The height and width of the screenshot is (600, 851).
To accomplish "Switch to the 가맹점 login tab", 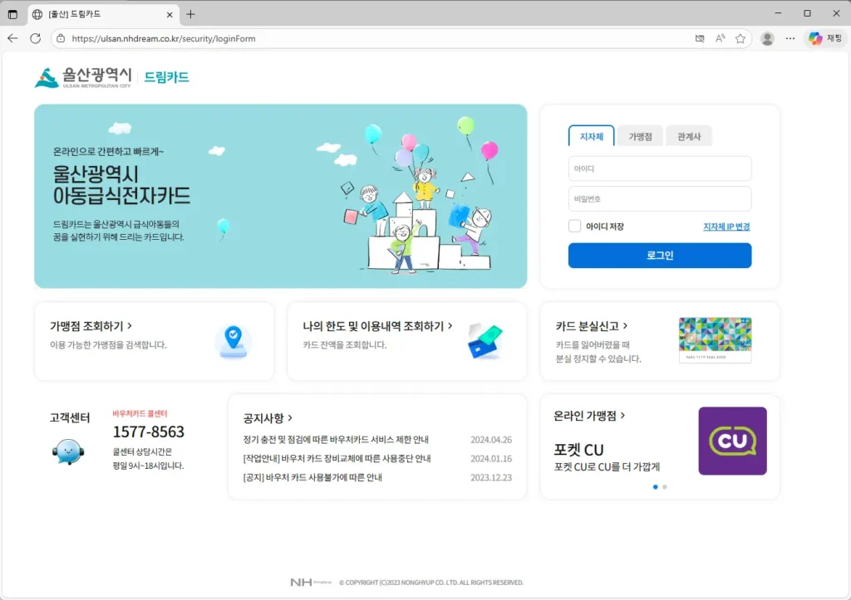I will pos(640,135).
